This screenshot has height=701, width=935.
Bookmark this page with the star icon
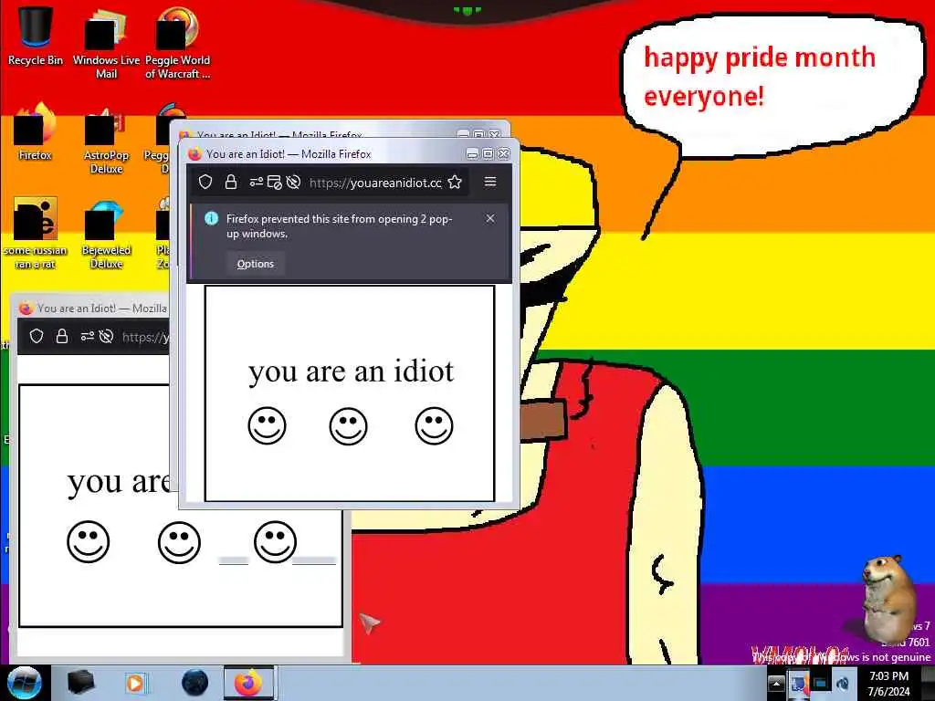[455, 182]
